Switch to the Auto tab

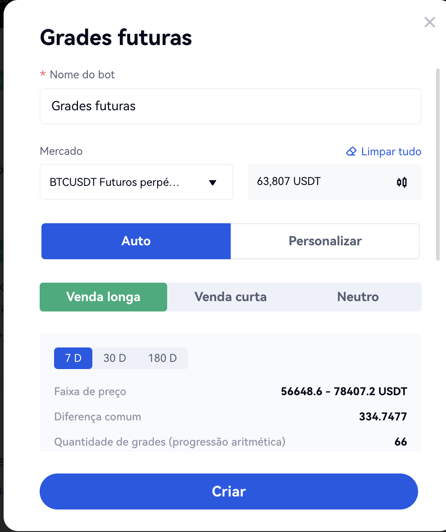136,241
